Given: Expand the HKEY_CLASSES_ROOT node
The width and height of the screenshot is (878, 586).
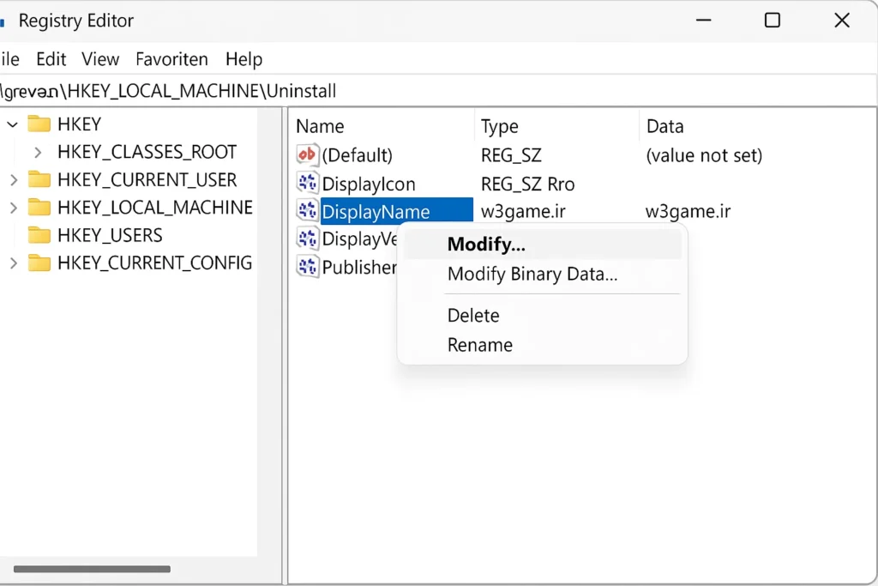Looking at the screenshot, I should (x=38, y=152).
